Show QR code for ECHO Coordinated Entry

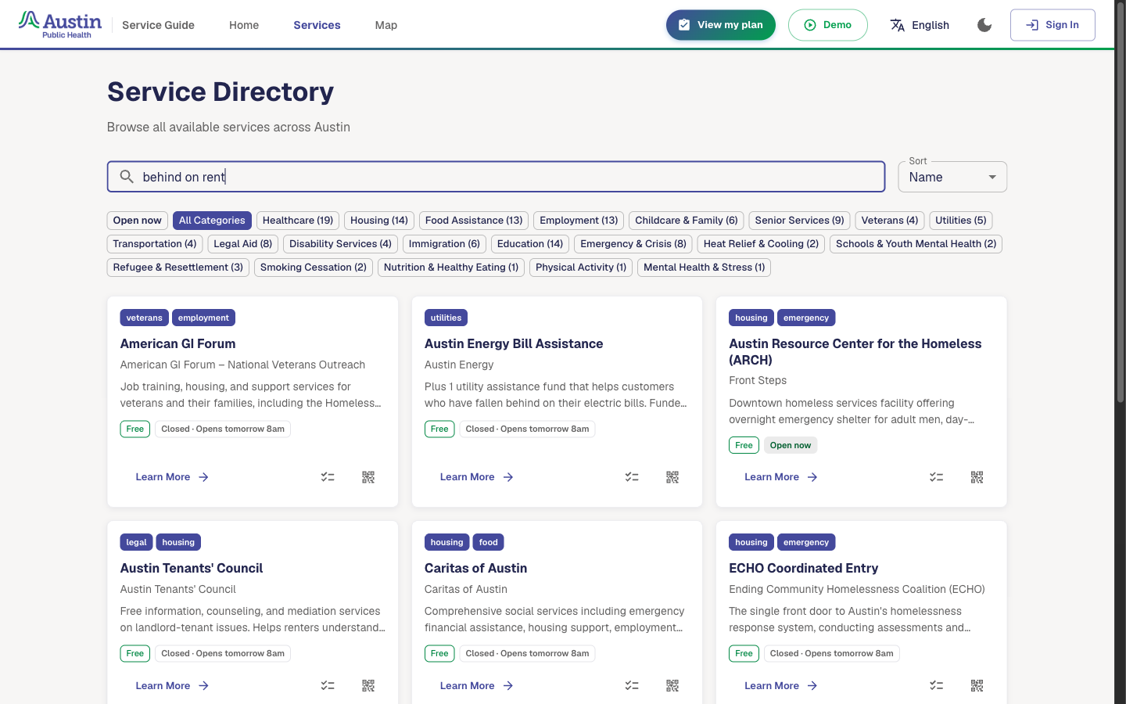coord(977,686)
